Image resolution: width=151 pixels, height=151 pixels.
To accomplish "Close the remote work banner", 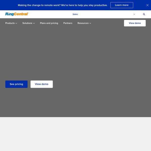I will point(147,5).
